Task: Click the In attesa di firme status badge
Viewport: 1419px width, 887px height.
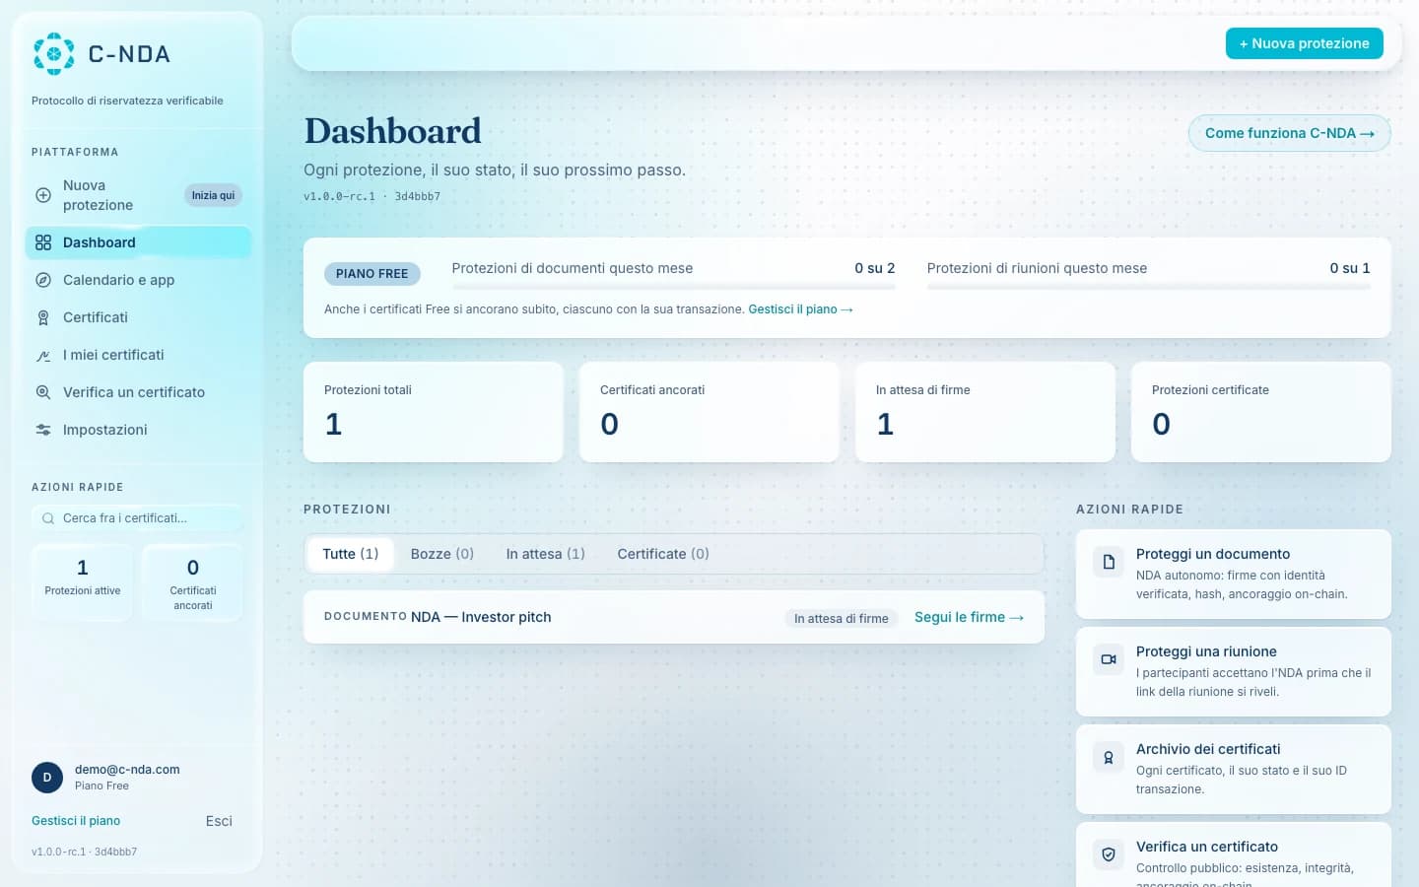Action: point(842,619)
